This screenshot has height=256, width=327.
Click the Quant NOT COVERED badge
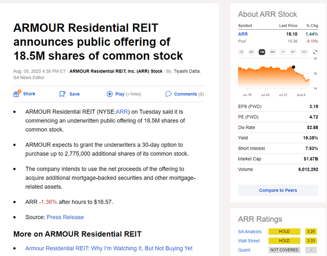coord(284,250)
